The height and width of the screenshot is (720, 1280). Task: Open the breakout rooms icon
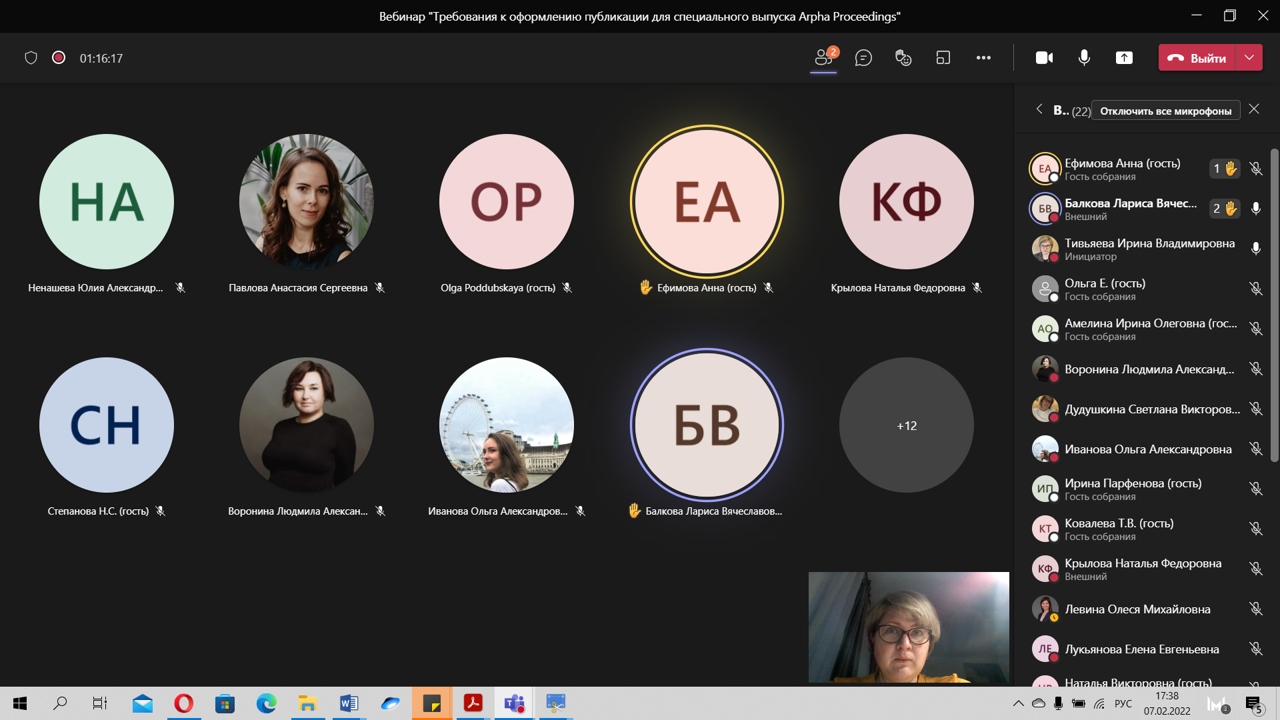[943, 58]
